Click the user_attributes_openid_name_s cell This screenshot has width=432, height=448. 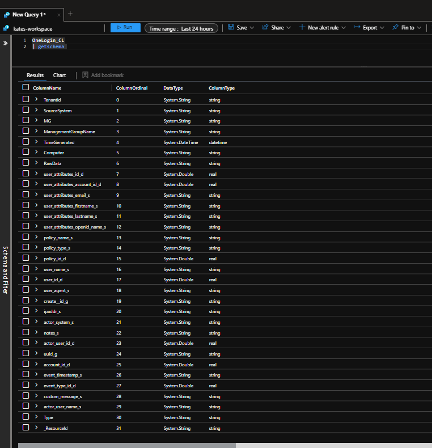coord(75,227)
